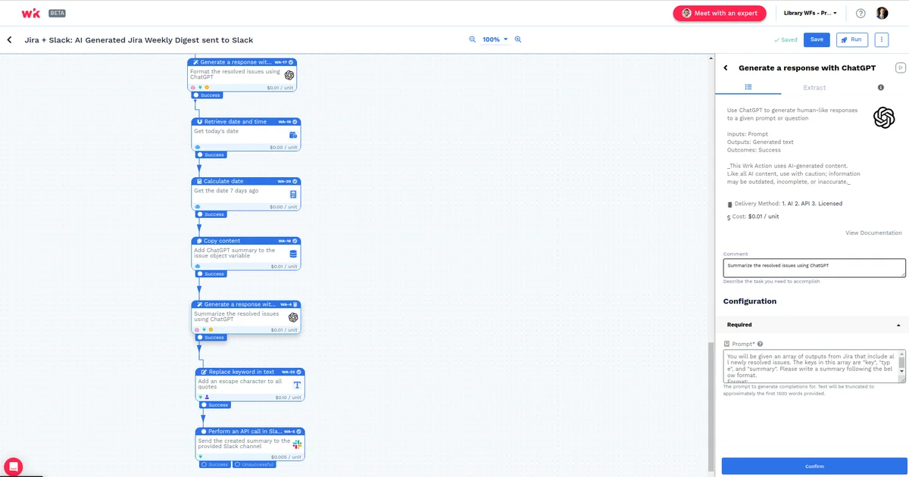Open the Library WFs workspace dropdown
Viewport: 909px width, 477px height.
click(x=812, y=13)
